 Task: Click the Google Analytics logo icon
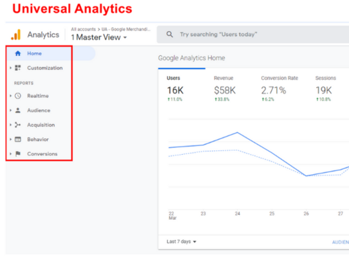click(16, 35)
